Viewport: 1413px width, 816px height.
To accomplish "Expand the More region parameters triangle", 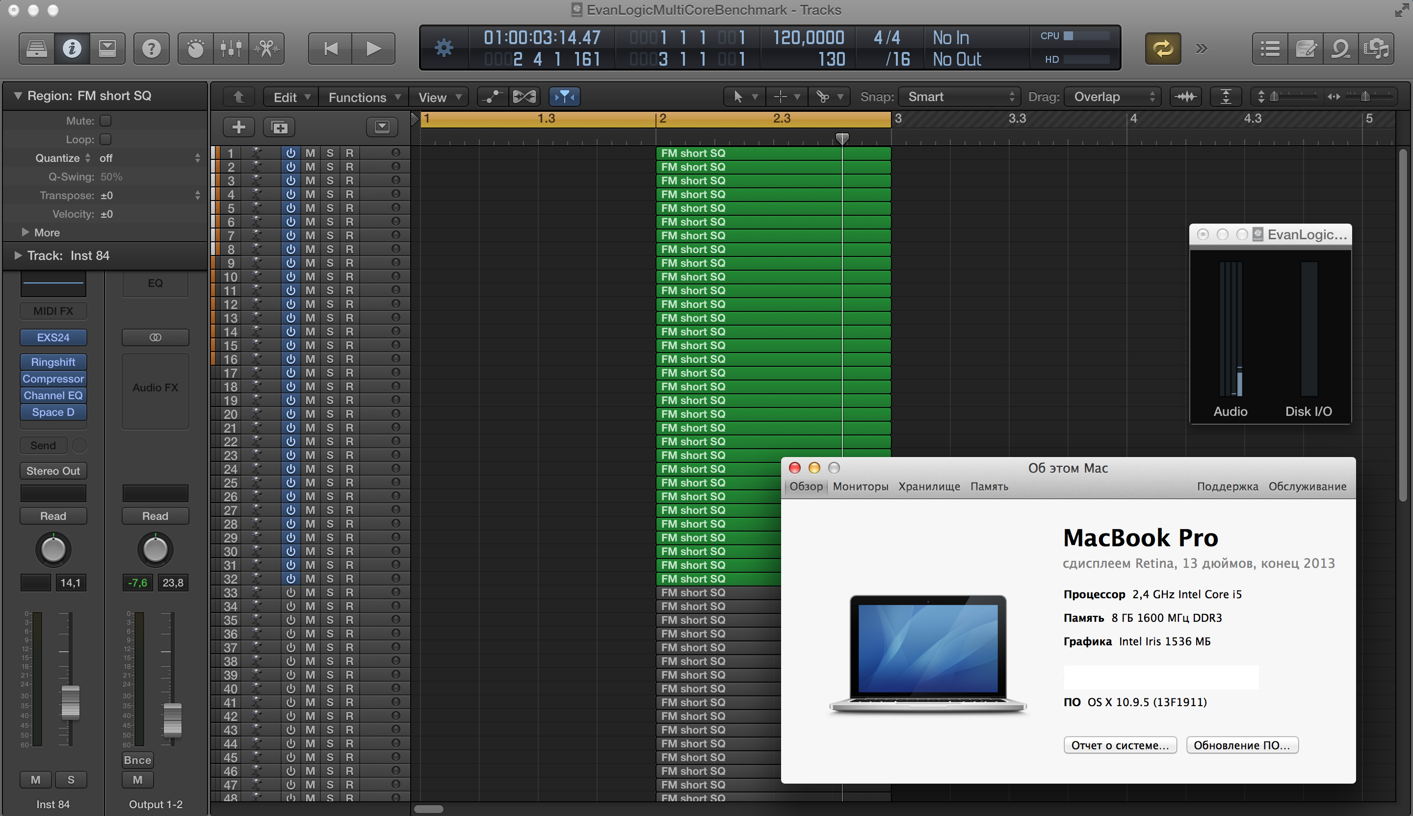I will tap(25, 232).
